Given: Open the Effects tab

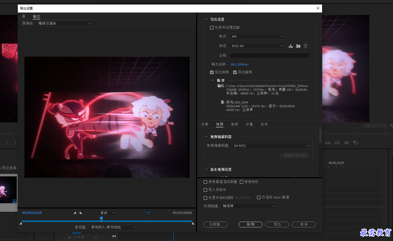Looking at the screenshot, I should tap(205, 124).
